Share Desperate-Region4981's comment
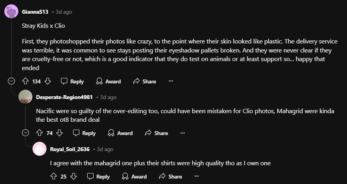Viewport: 347px width, 184px height. click(x=156, y=133)
